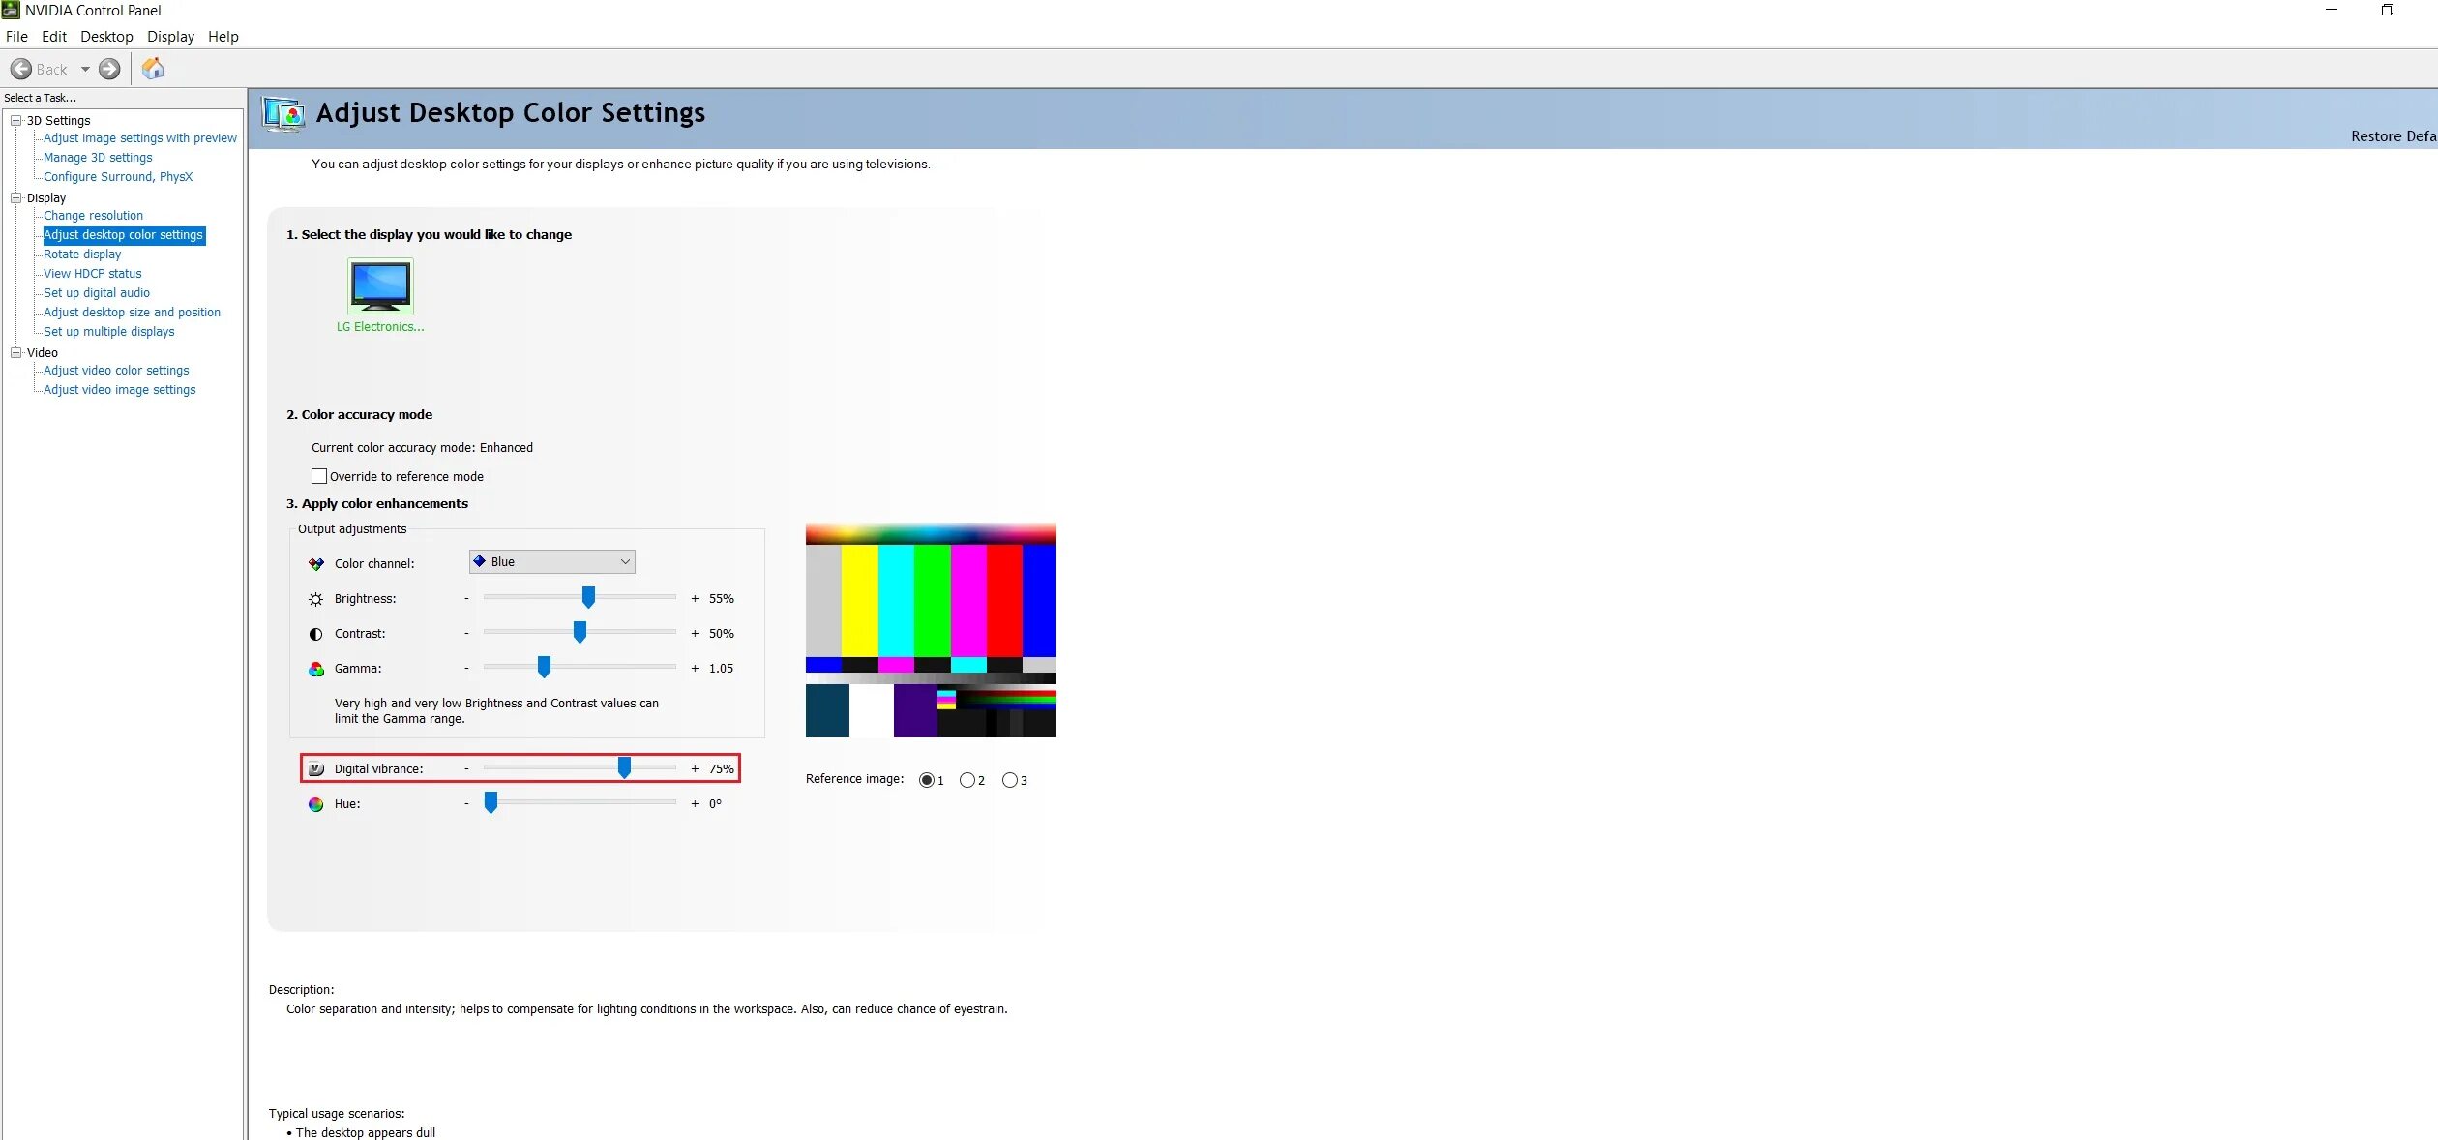Select Configure Surround PhysX option
The width and height of the screenshot is (2438, 1140).
(117, 176)
